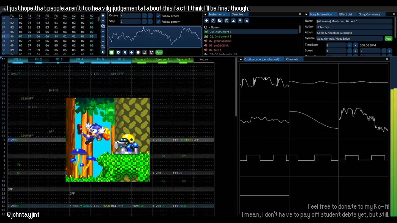Toggle order link mode icon
The height and width of the screenshot is (223, 397).
pos(103,47)
